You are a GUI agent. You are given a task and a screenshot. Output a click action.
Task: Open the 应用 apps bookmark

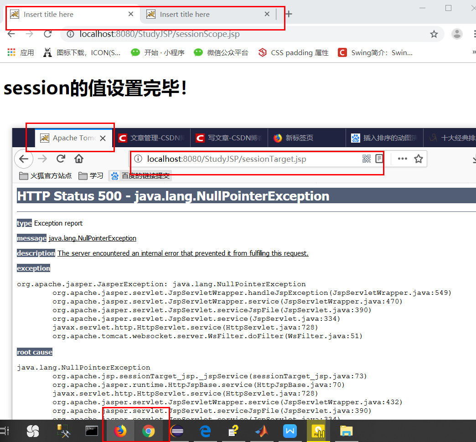21,52
